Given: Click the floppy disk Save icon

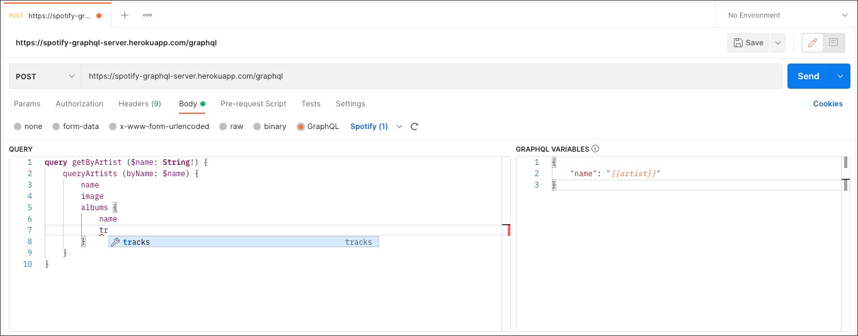Looking at the screenshot, I should click(738, 43).
